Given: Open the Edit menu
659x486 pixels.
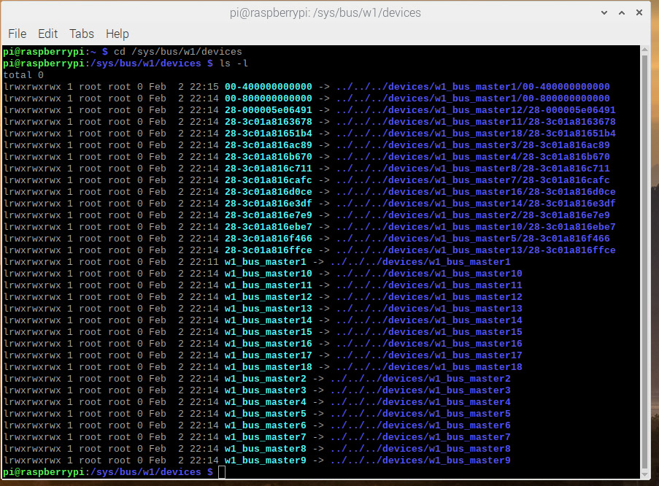Looking at the screenshot, I should [47, 34].
